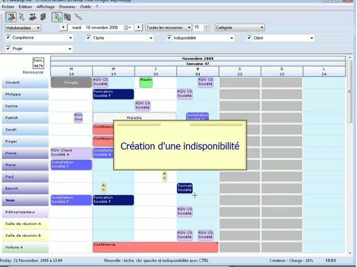This screenshot has width=357, height=267.
Task: Click Paul's small yellow RS marker
Action: tap(165, 177)
